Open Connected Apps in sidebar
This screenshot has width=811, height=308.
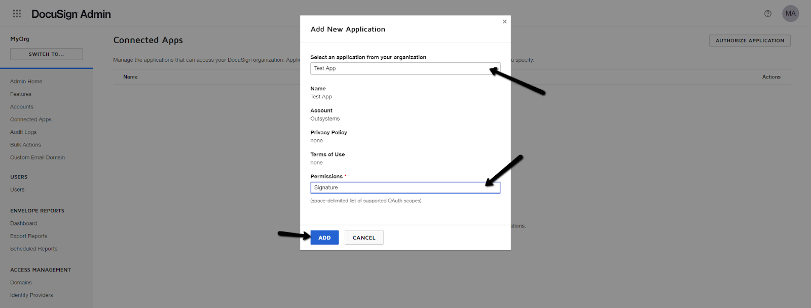click(31, 120)
